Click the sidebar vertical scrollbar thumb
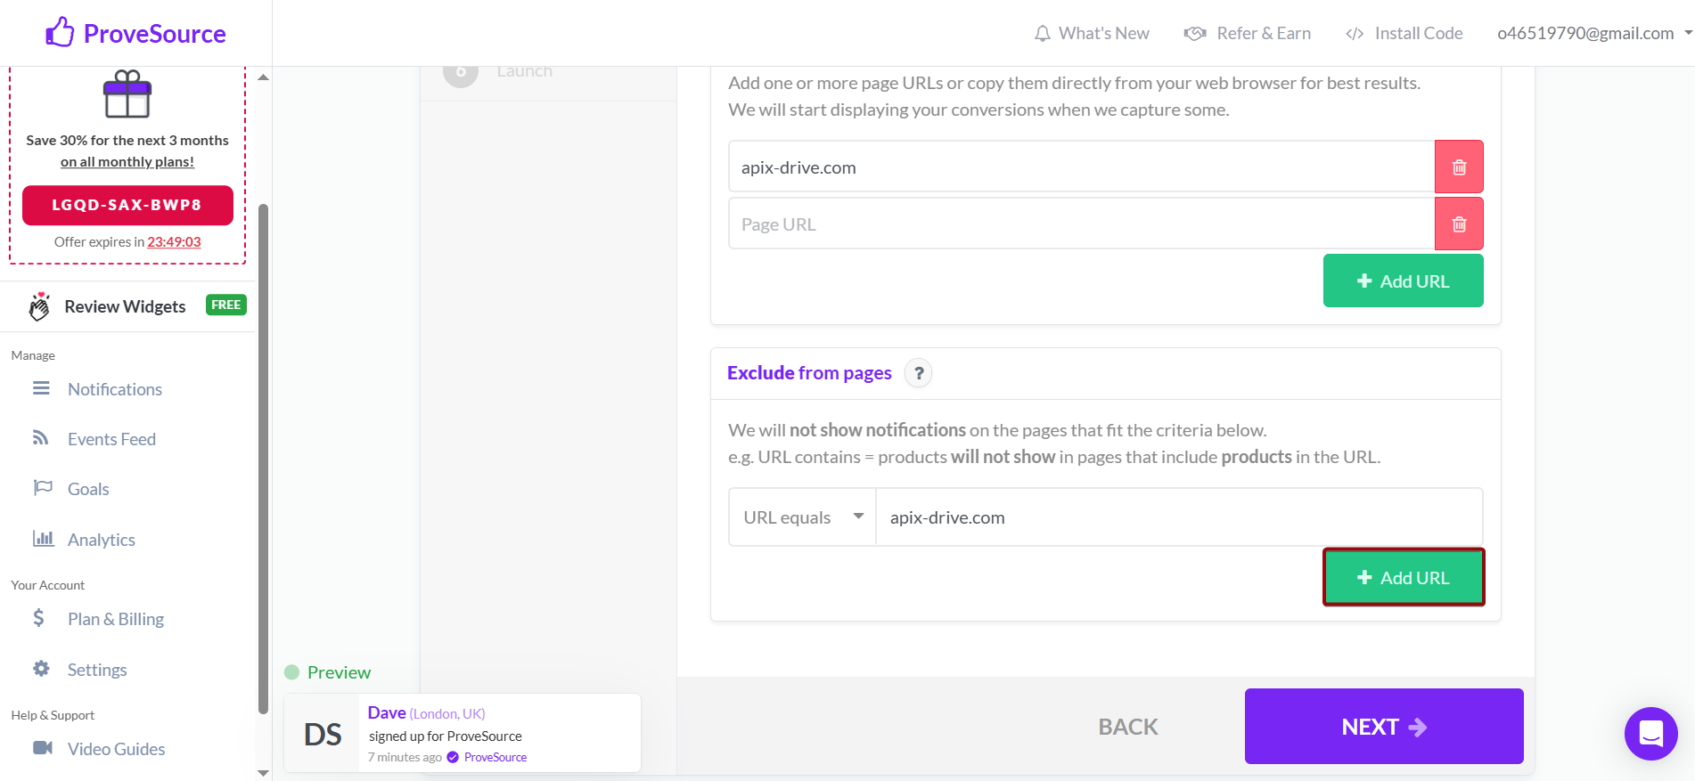Viewport: 1695px width, 781px height. coord(263,459)
